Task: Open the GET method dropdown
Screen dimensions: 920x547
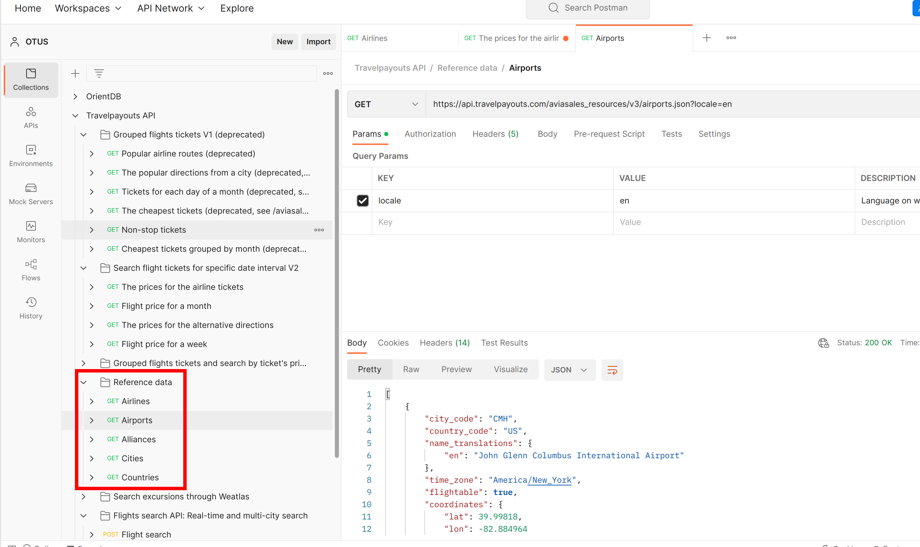Action: (x=386, y=104)
